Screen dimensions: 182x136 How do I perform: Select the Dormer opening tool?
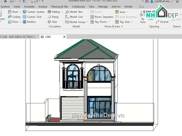point(162,22)
